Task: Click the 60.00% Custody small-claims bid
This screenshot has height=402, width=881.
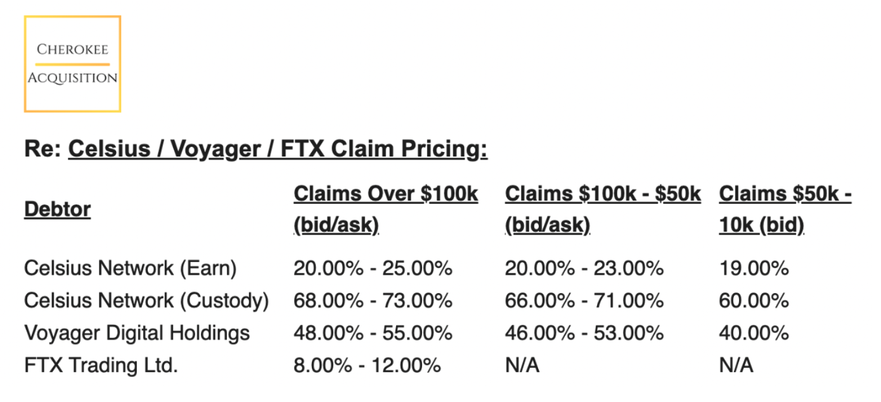Action: 754,301
